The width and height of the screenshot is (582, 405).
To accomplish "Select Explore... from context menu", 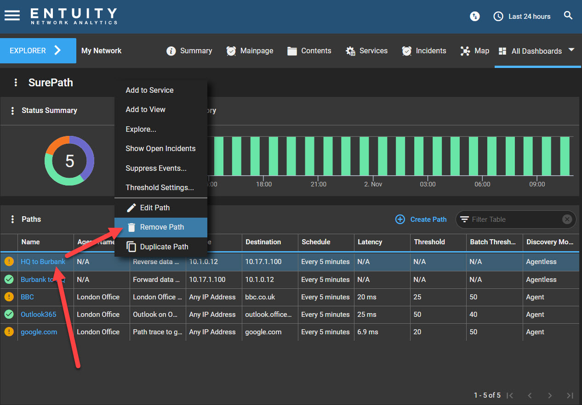I will point(161,129).
